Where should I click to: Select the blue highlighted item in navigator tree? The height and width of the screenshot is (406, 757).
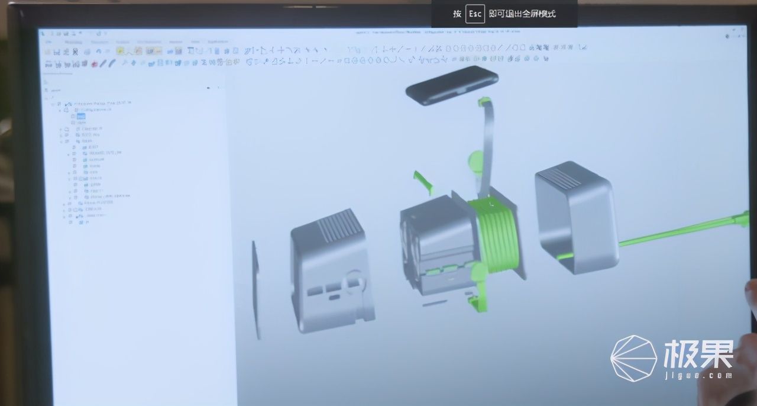tap(81, 116)
